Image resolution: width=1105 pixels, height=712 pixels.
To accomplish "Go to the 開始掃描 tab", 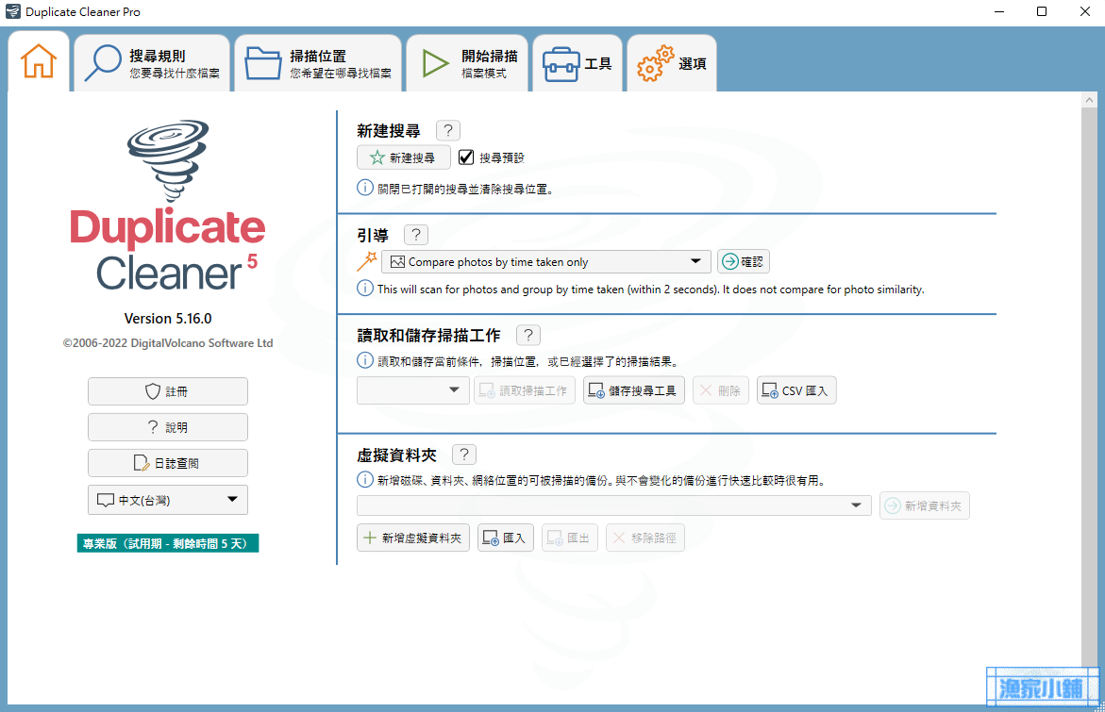I will (x=468, y=63).
